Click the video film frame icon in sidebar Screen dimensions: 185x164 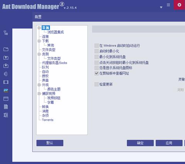[x=6, y=82]
